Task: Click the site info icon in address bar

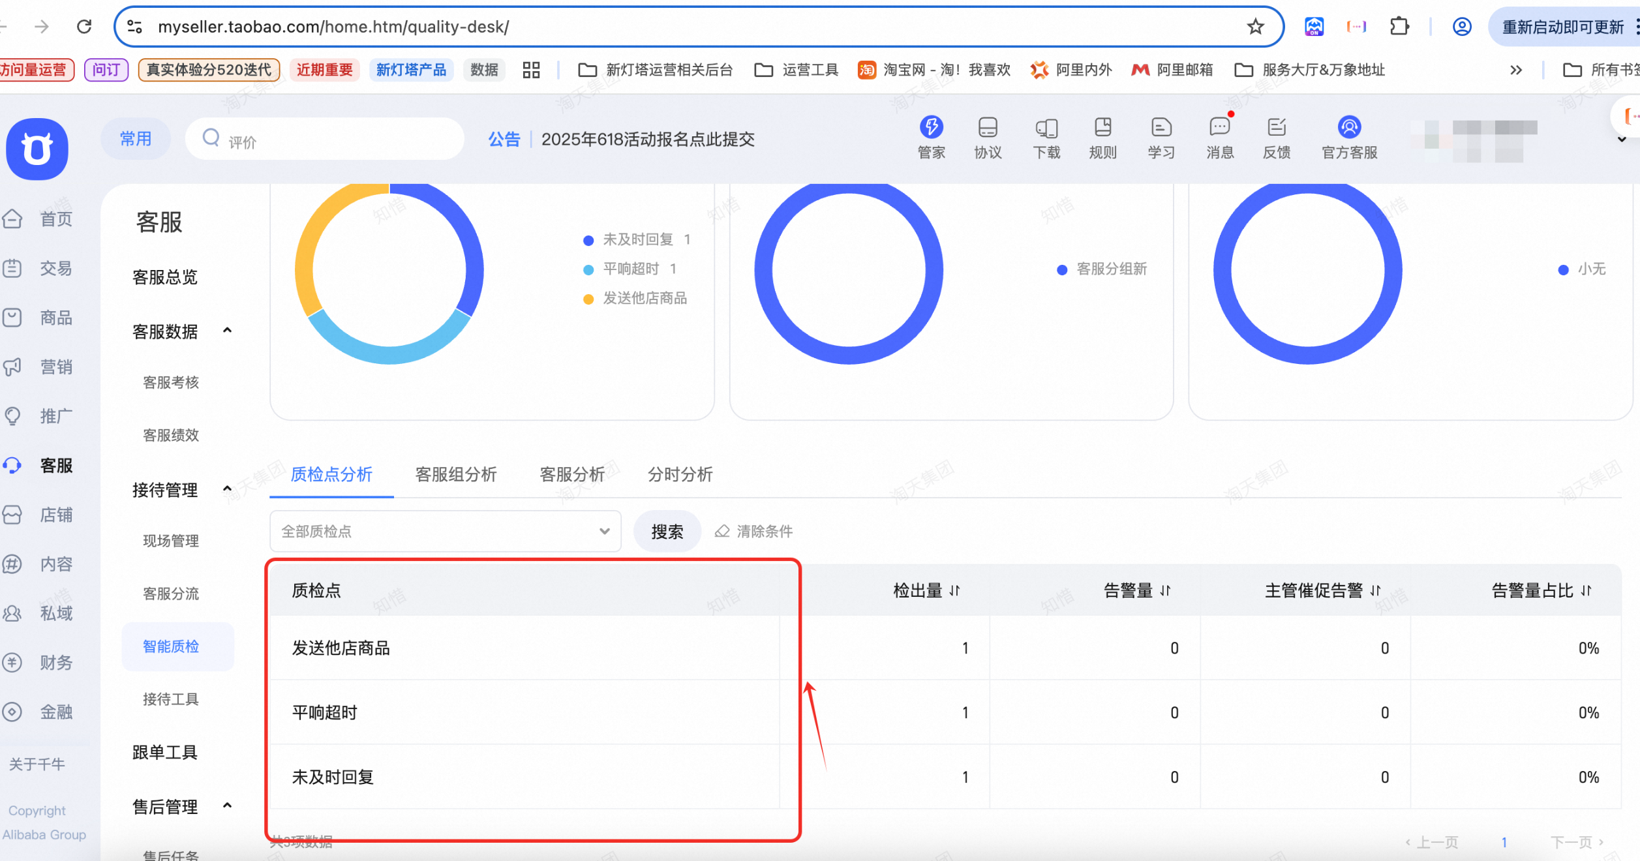Action: [x=135, y=27]
